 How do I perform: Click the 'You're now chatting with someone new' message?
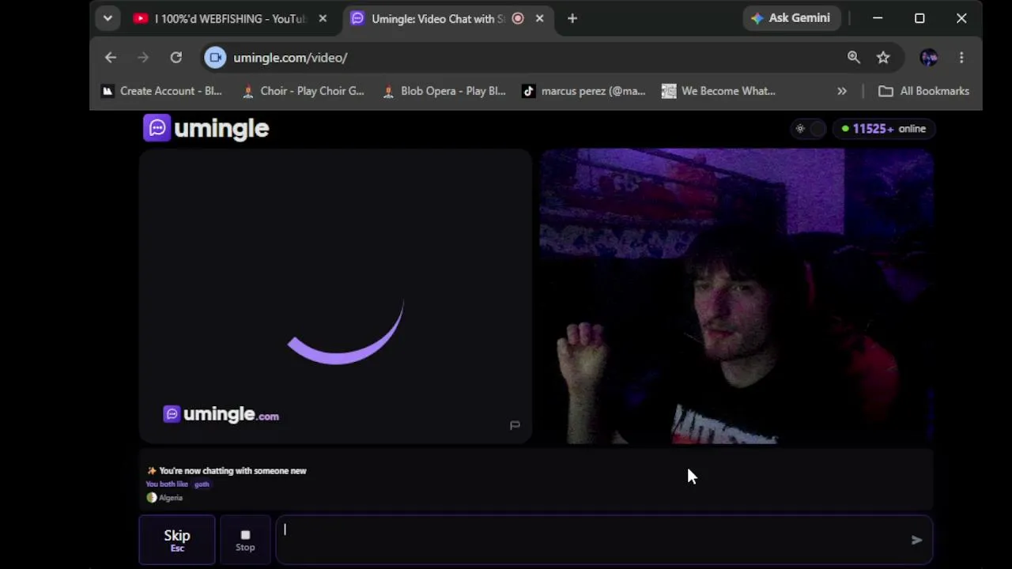(x=227, y=471)
